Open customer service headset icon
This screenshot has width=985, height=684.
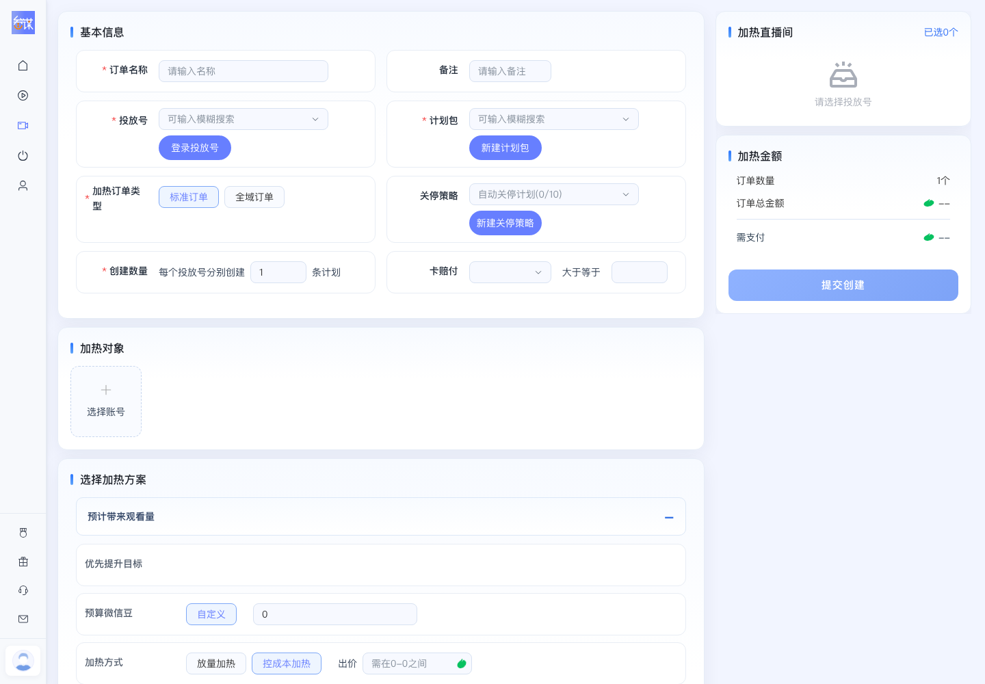pos(23,590)
